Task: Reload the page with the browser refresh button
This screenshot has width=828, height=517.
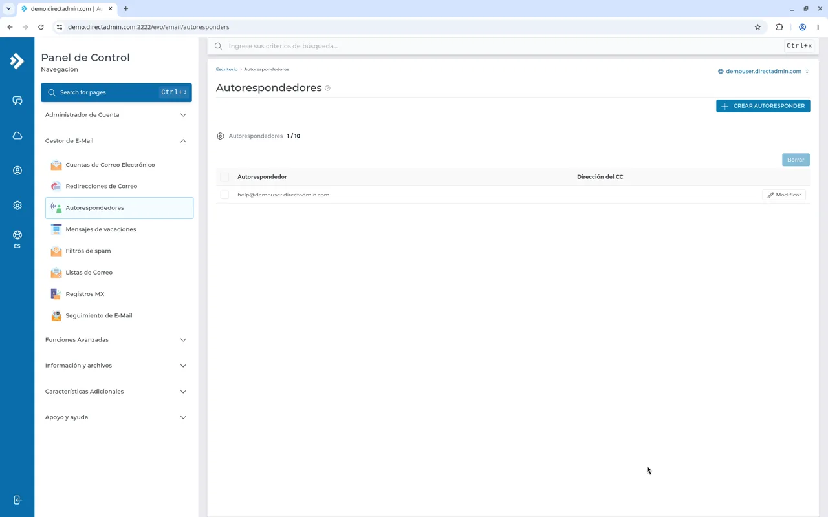Action: 41,27
